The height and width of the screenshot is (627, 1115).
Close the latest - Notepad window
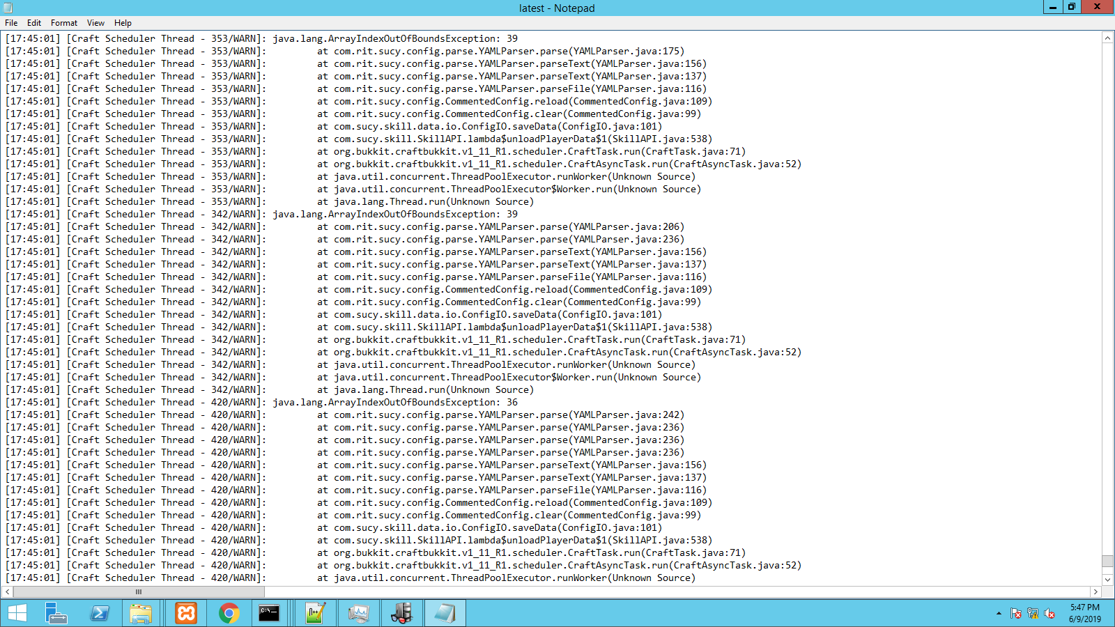click(x=1097, y=7)
